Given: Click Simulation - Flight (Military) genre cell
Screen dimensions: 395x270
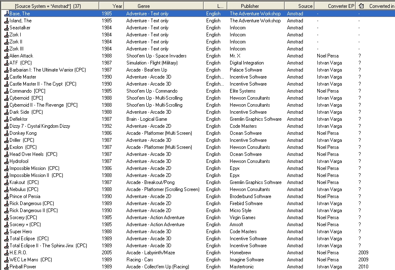Looking at the screenshot, I should click(x=152, y=63).
